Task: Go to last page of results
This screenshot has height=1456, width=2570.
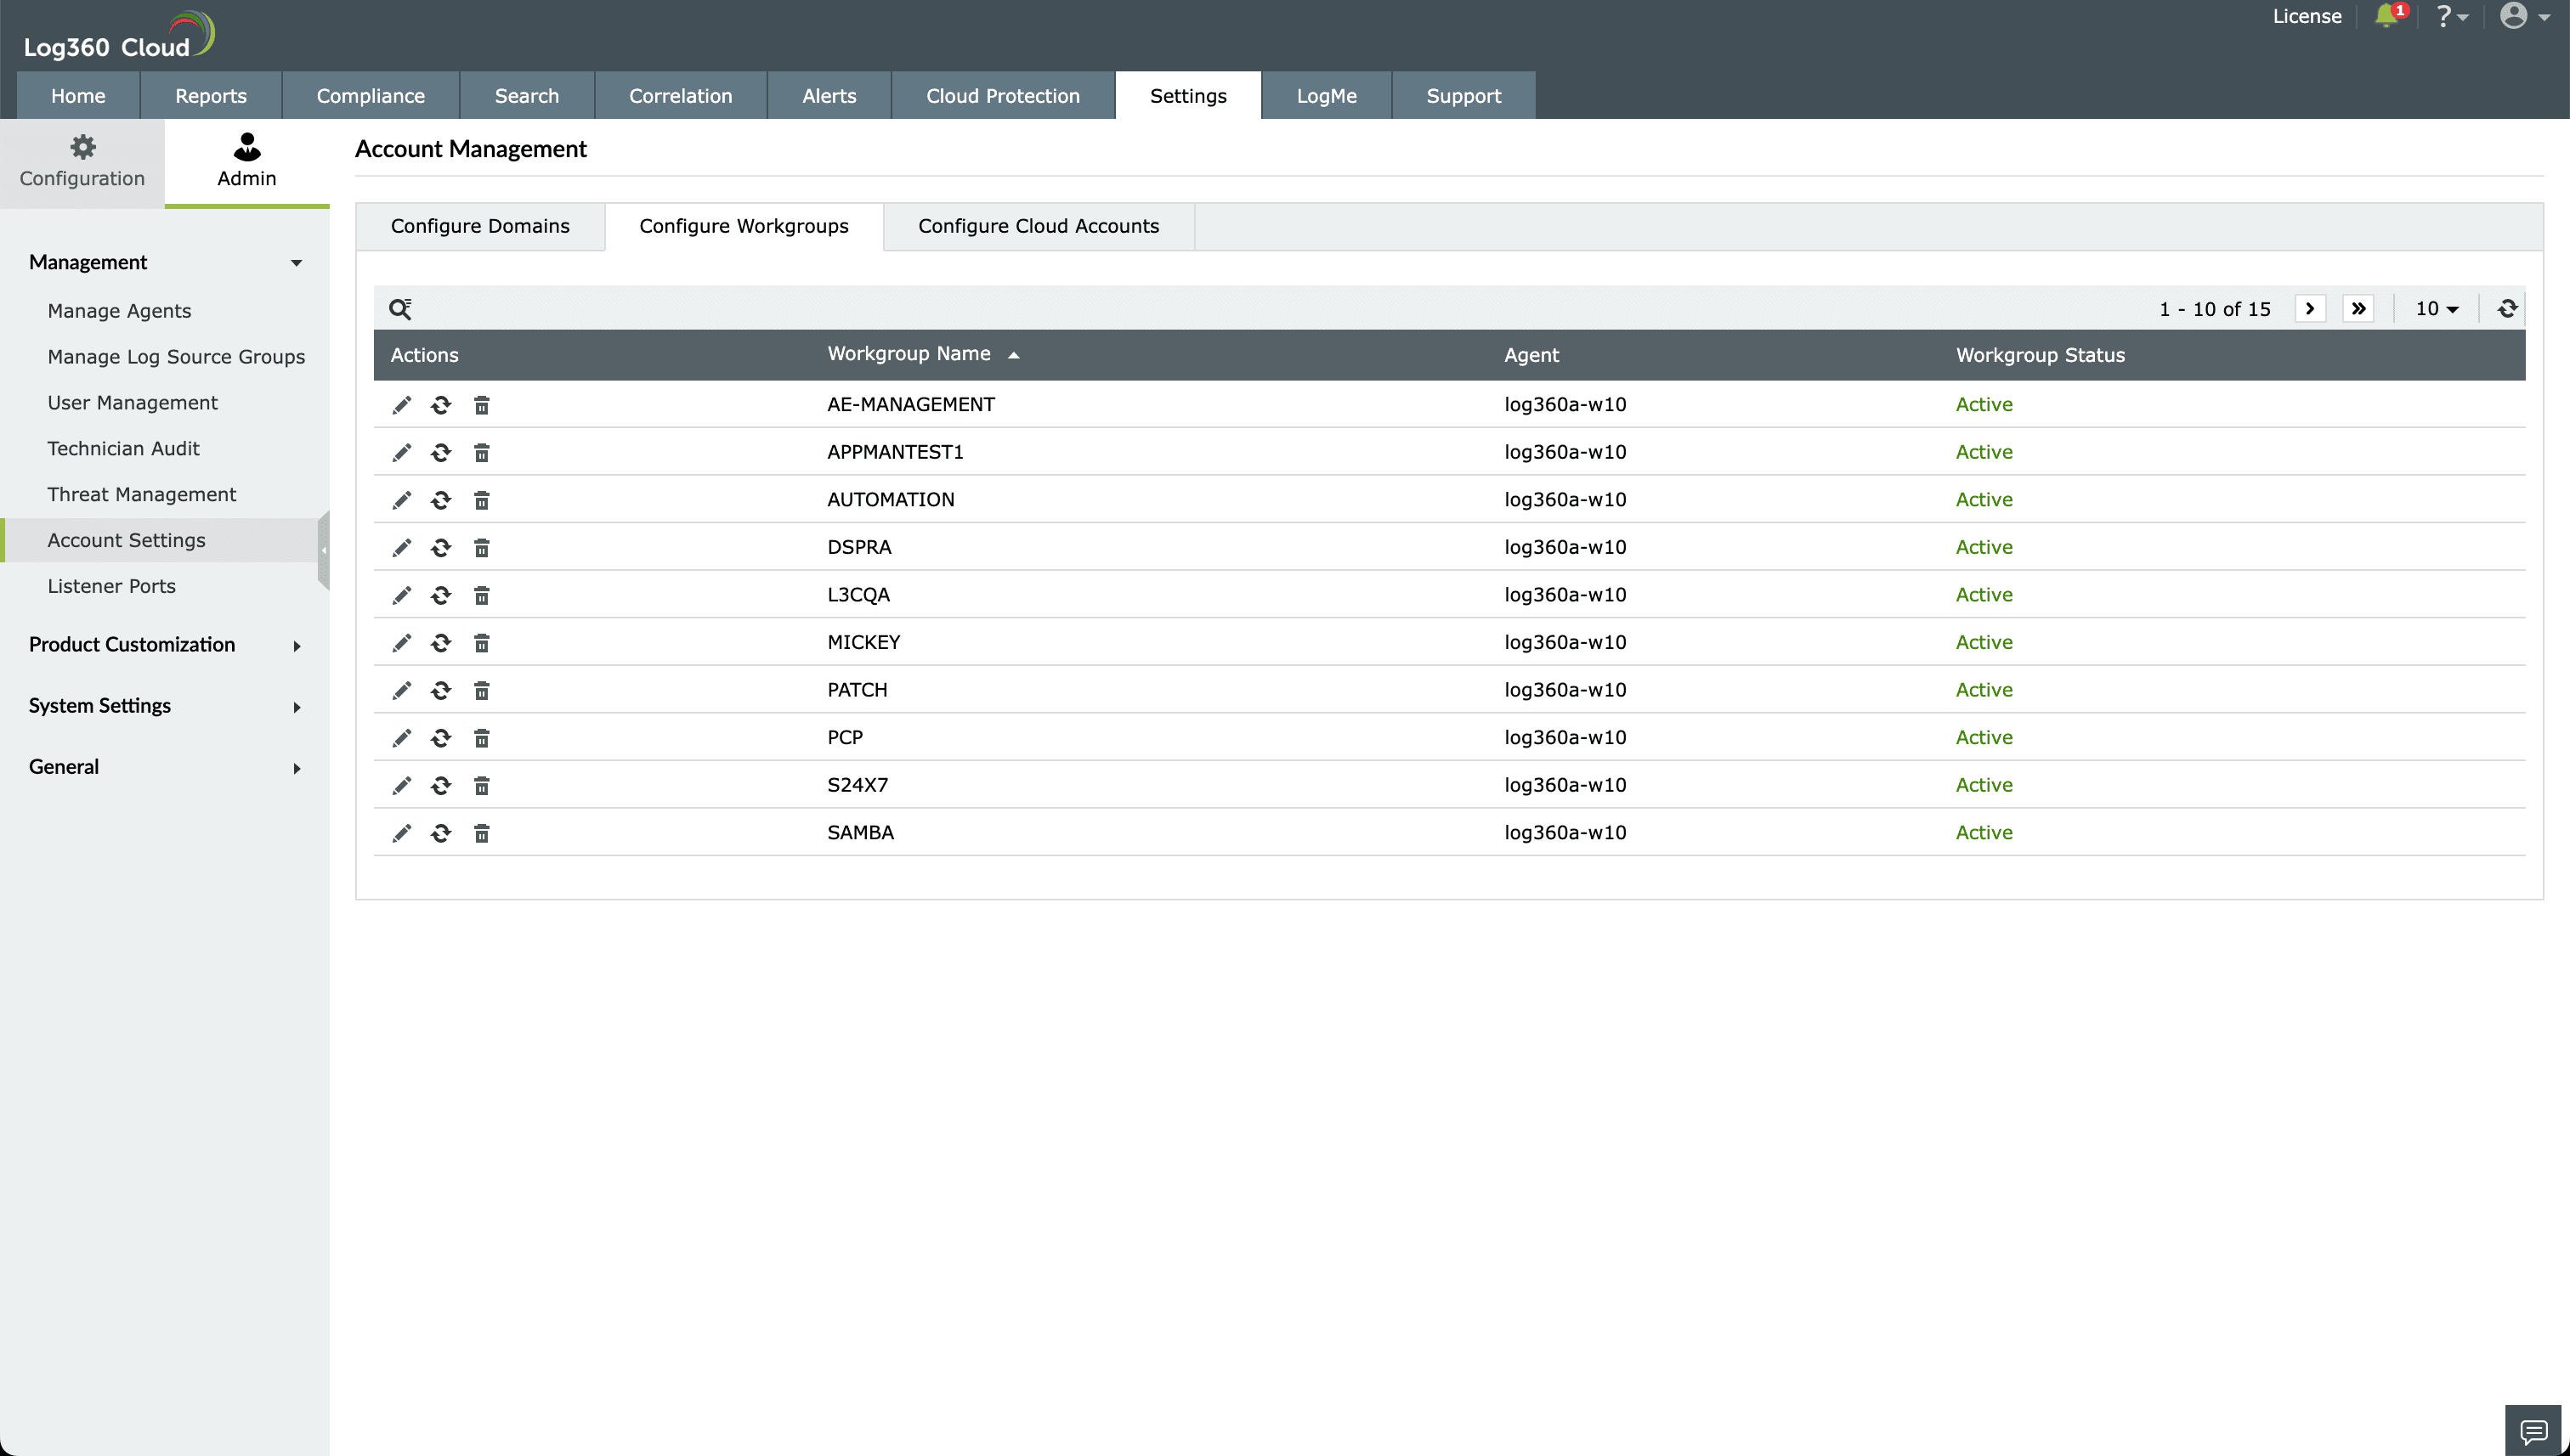Action: coord(2358,309)
